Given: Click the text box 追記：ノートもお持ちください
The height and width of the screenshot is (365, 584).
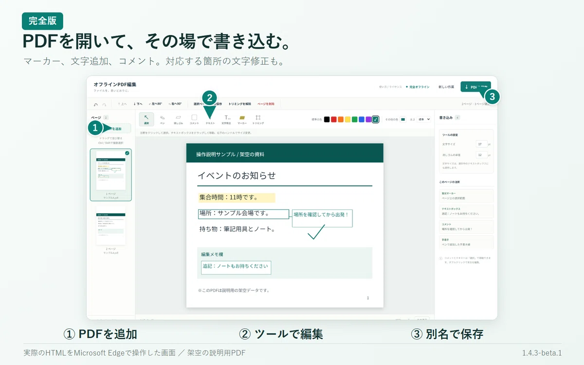Looking at the screenshot, I should click(x=236, y=267).
